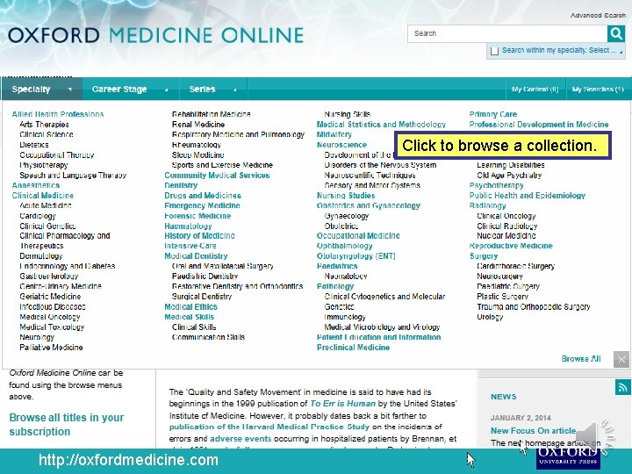The width and height of the screenshot is (632, 474).
Task: Open My Content tab
Action: tap(535, 89)
